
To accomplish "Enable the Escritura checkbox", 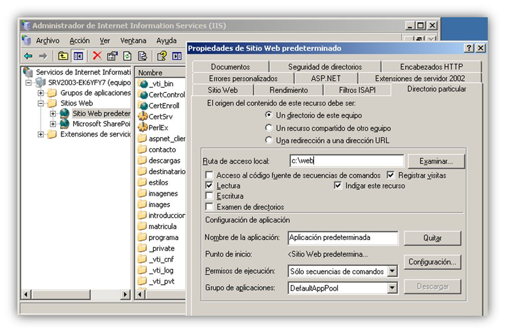I will pos(209,196).
